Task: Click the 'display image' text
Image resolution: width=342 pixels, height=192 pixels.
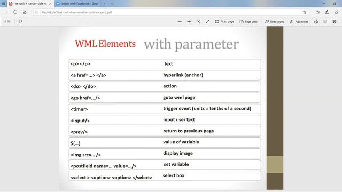Action: click(x=178, y=153)
